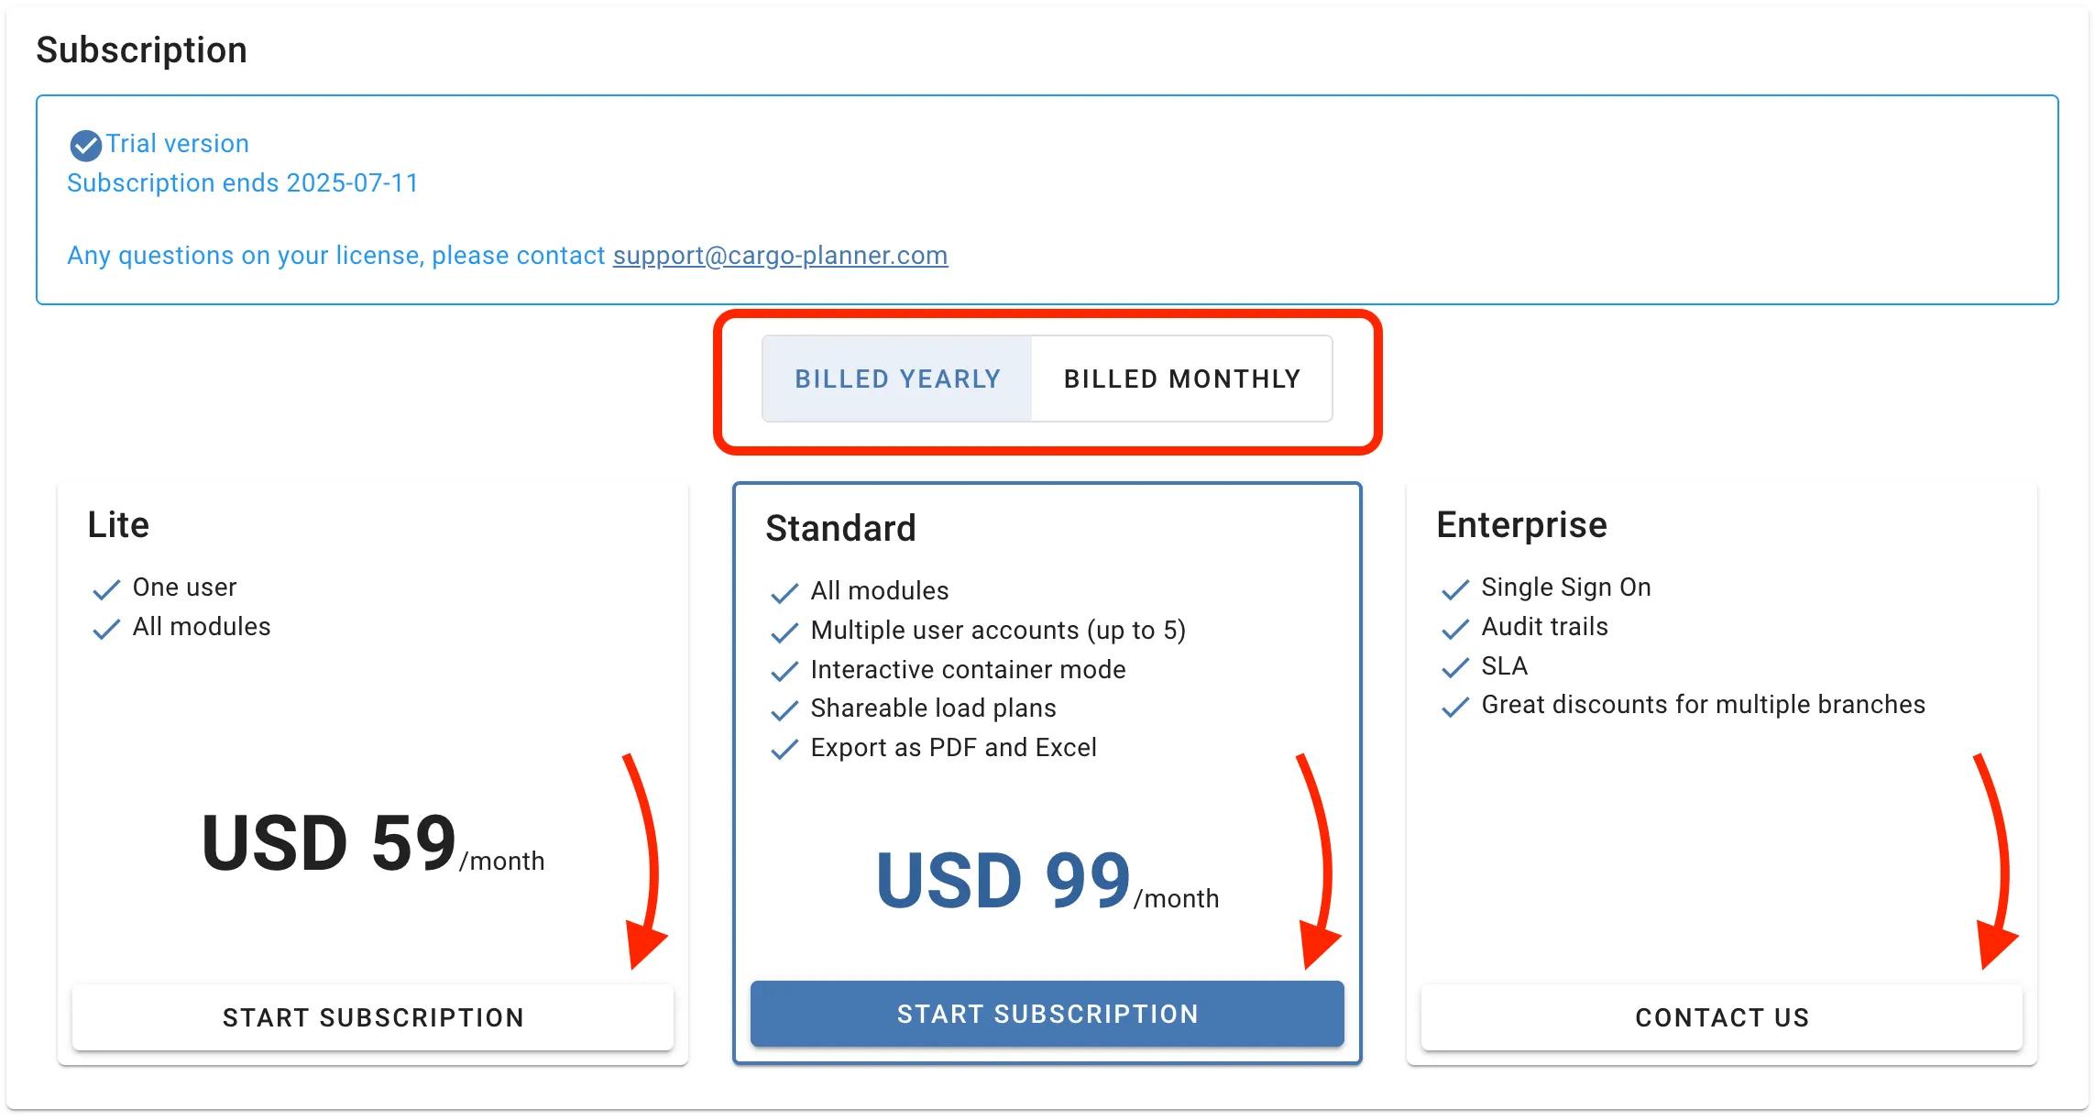Click the checkmark beside Interactive container mode
2095x1120 pixels.
point(784,672)
